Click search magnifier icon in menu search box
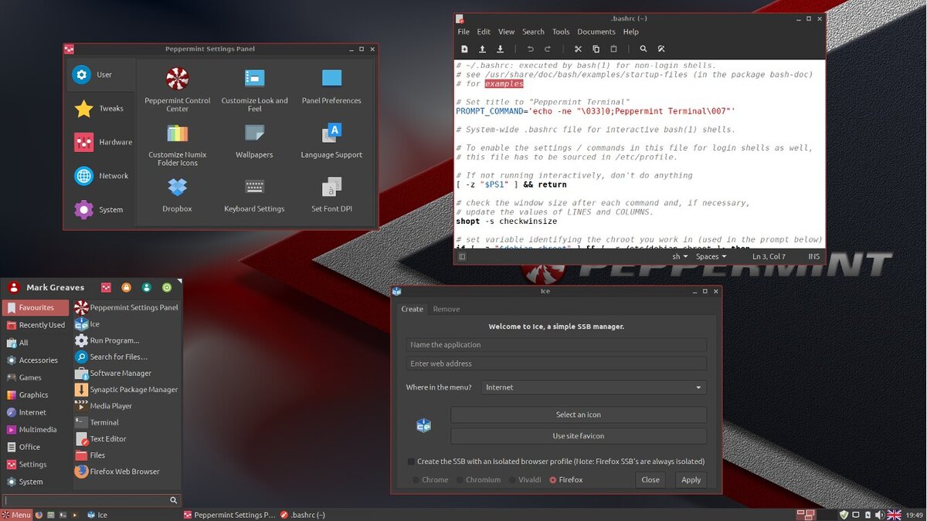927x521 pixels. 174,500
